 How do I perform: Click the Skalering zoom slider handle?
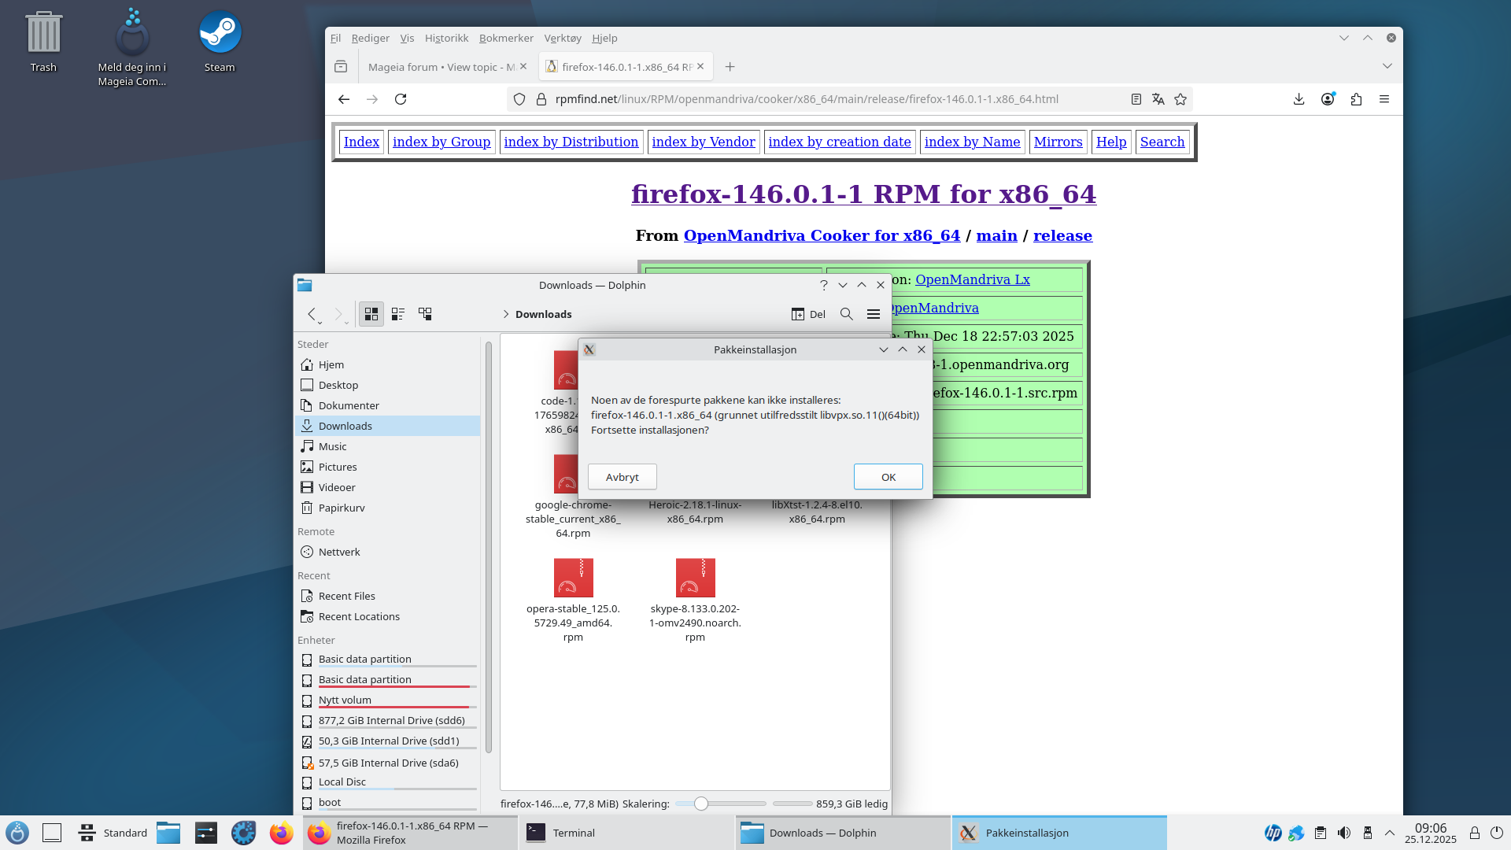pyautogui.click(x=701, y=804)
